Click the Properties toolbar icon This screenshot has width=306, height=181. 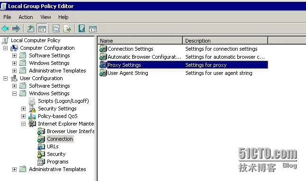[56, 29]
